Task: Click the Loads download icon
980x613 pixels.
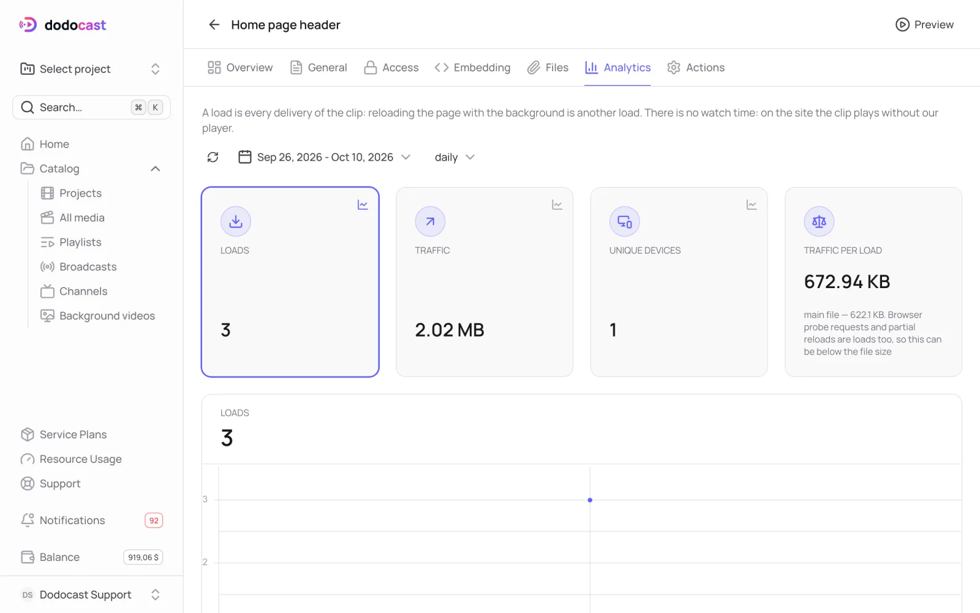Action: tap(236, 221)
